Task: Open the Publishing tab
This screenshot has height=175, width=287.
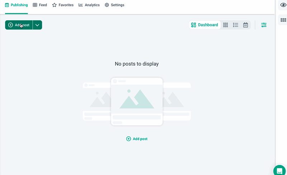Action: 17,5
